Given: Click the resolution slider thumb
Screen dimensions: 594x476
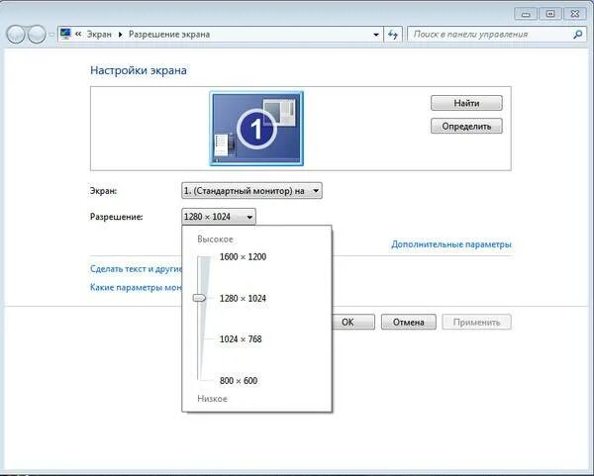Looking at the screenshot, I should pyautogui.click(x=200, y=298).
